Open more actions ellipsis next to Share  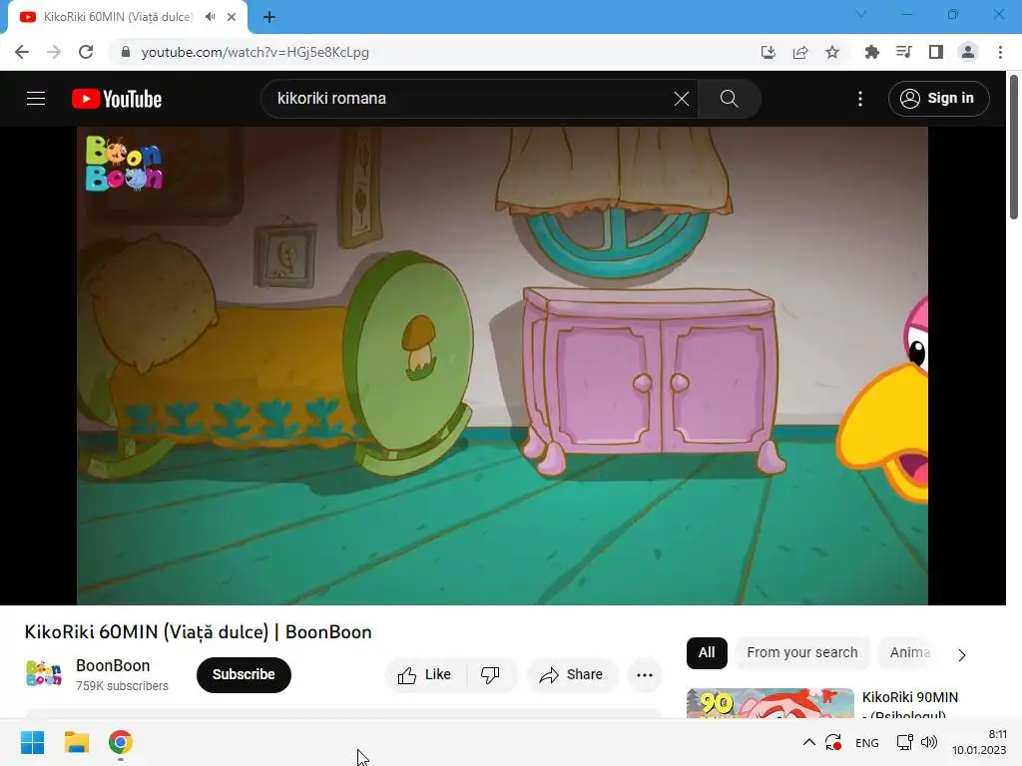645,675
